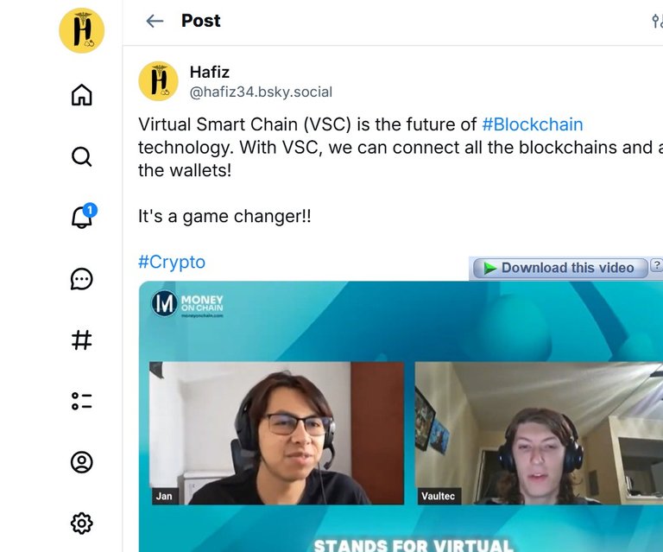Open thread preferences icon in the header
This screenshot has width=663, height=552.
[x=657, y=21]
